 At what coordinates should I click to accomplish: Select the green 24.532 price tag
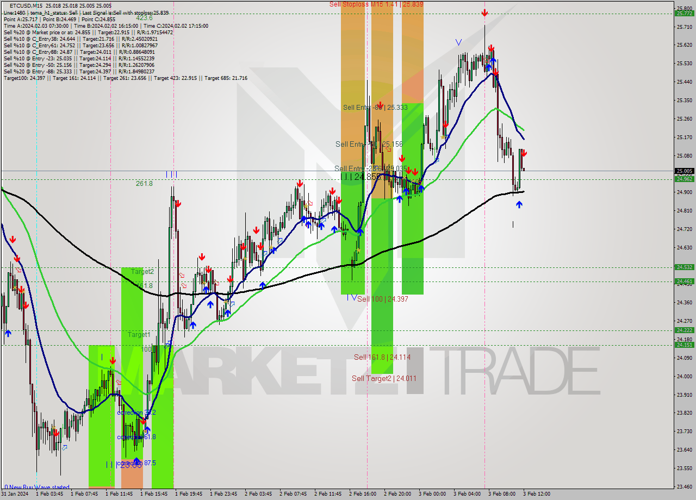(x=684, y=267)
